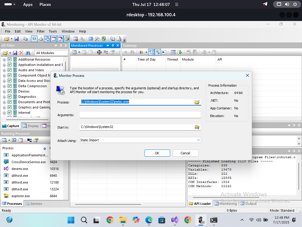Expand the Devices tree node

pos(4,91)
